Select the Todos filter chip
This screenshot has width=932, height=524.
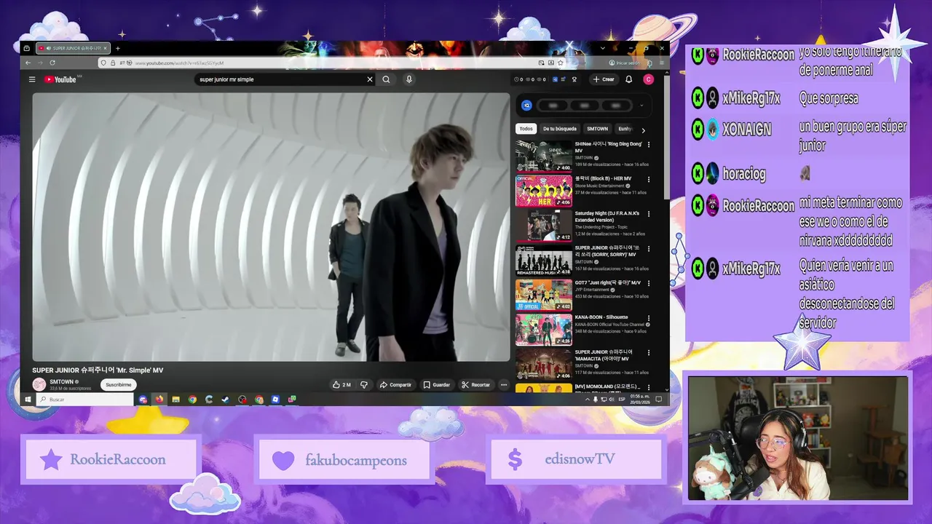(x=526, y=129)
